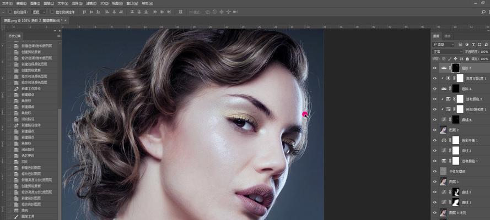Select the 图层 1 layer thumbnail
The image size is (490, 220).
(443, 182)
